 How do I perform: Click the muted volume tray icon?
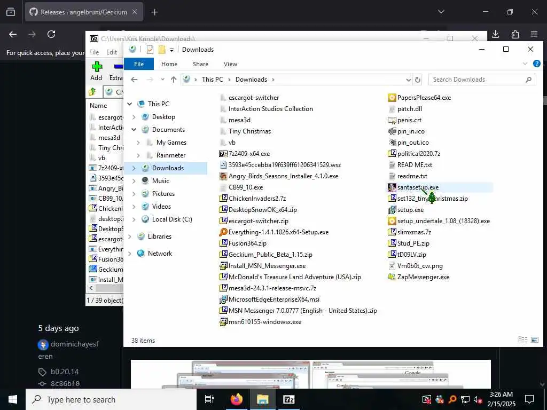click(478, 399)
